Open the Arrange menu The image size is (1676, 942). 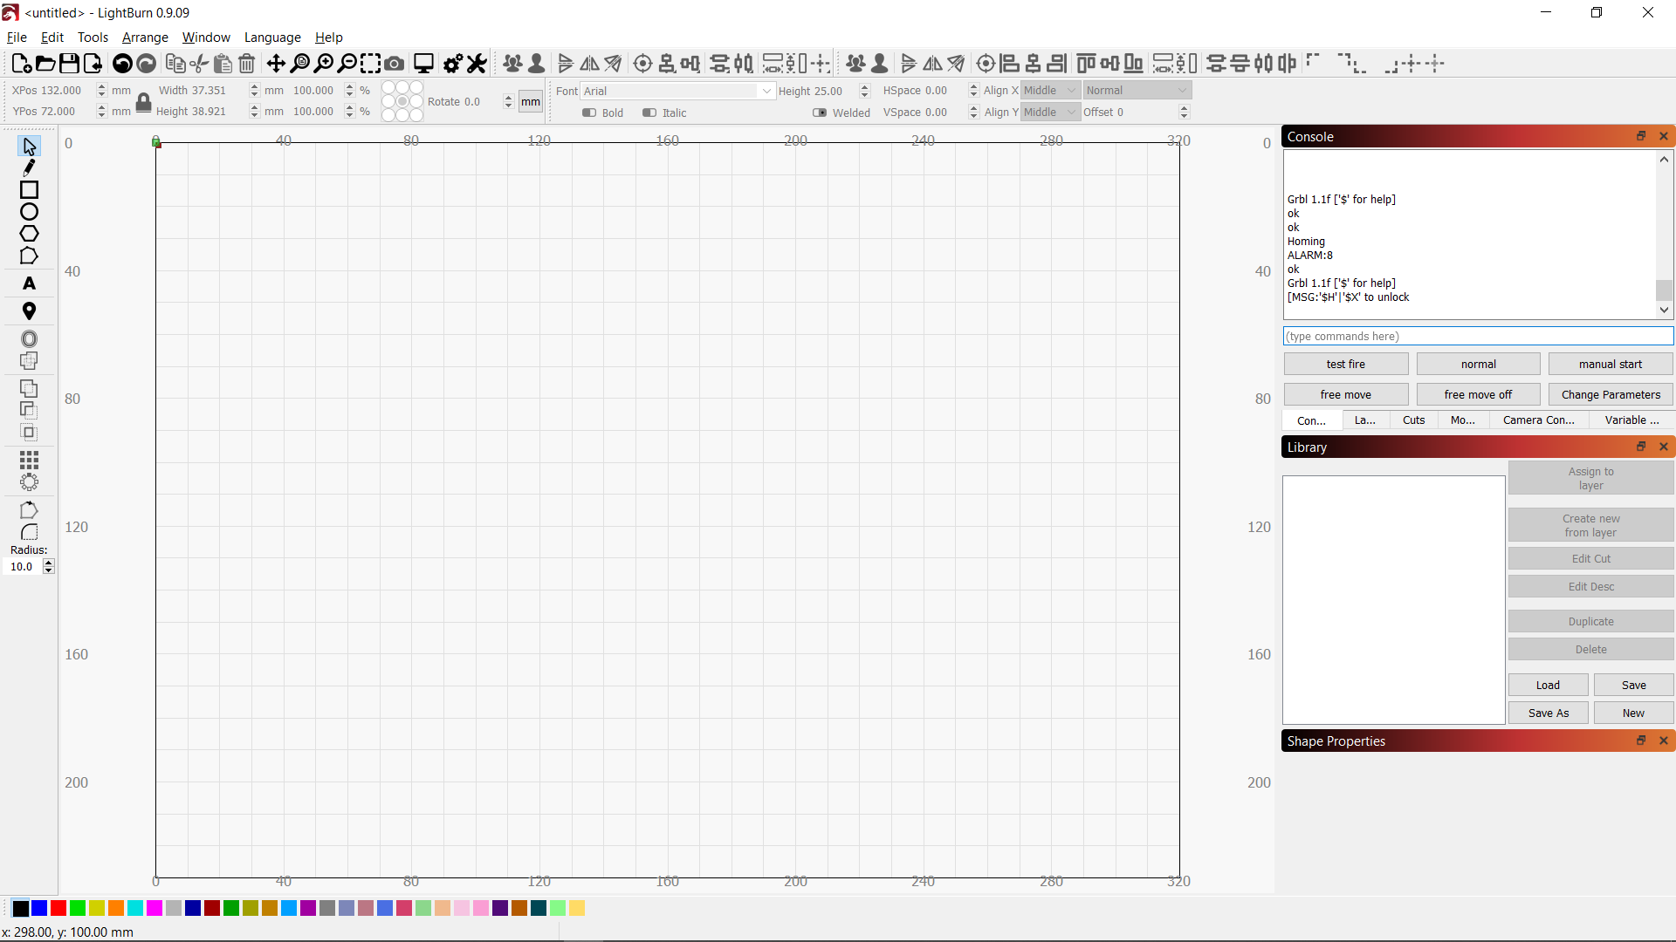[145, 38]
